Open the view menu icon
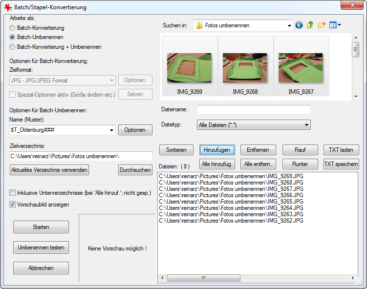367x289 pixels. (x=335, y=25)
